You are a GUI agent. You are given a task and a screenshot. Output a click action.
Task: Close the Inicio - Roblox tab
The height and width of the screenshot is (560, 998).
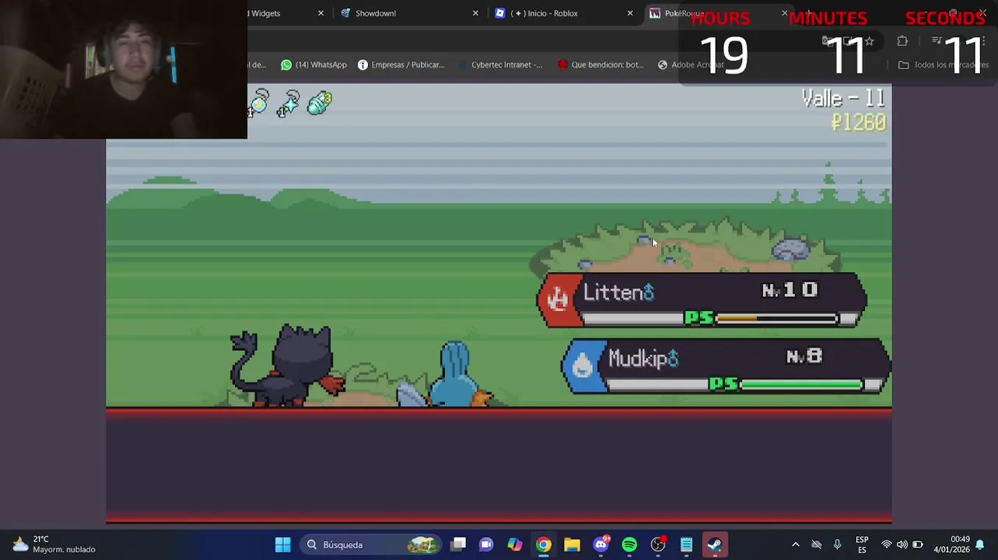point(630,13)
